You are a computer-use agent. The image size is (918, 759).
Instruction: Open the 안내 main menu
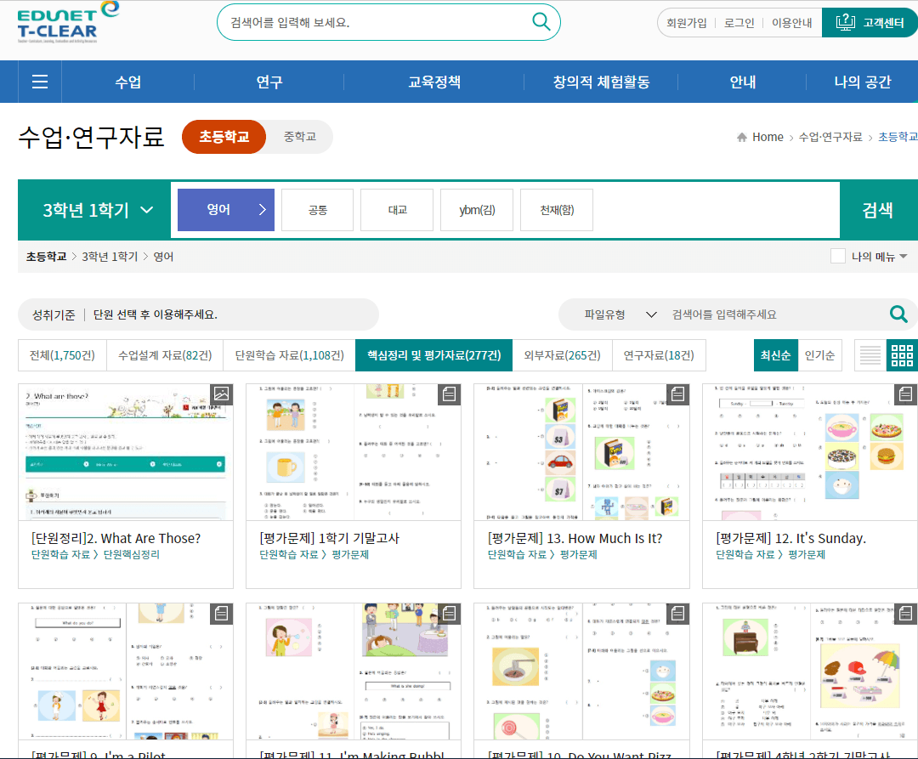click(742, 82)
